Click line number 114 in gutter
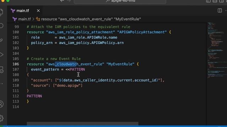Viewport: 227px width, 127px height. (16, 107)
